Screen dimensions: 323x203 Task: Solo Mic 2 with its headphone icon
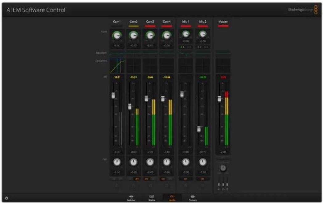tap(203, 185)
